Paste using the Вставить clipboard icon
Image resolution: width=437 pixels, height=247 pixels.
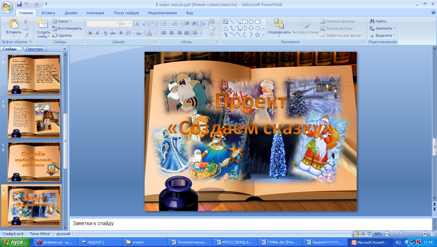click(x=14, y=24)
